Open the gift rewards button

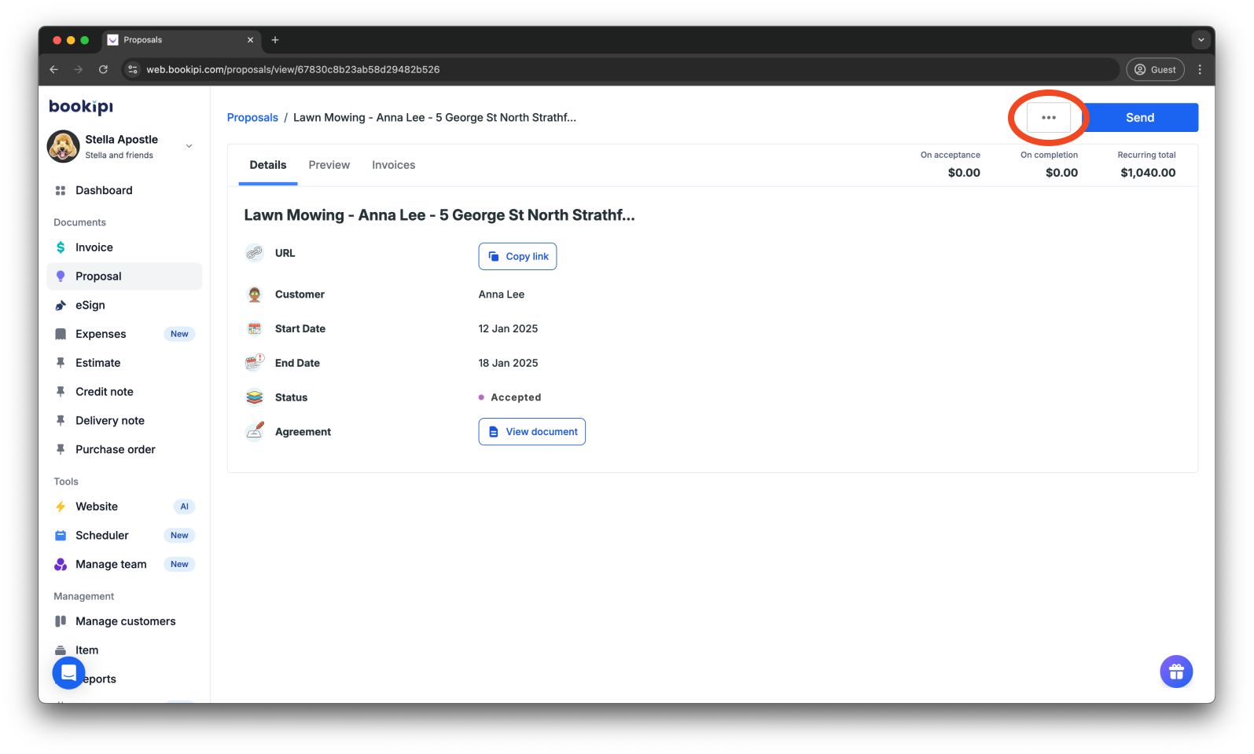pyautogui.click(x=1176, y=672)
